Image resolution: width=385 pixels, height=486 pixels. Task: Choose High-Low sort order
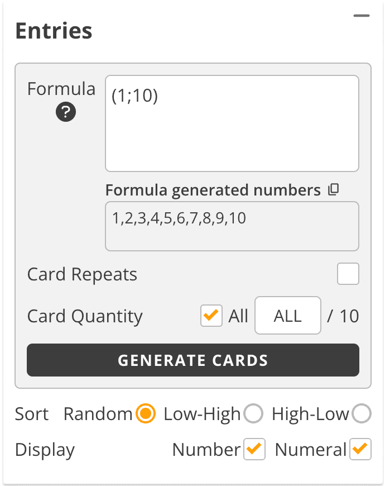pos(362,414)
